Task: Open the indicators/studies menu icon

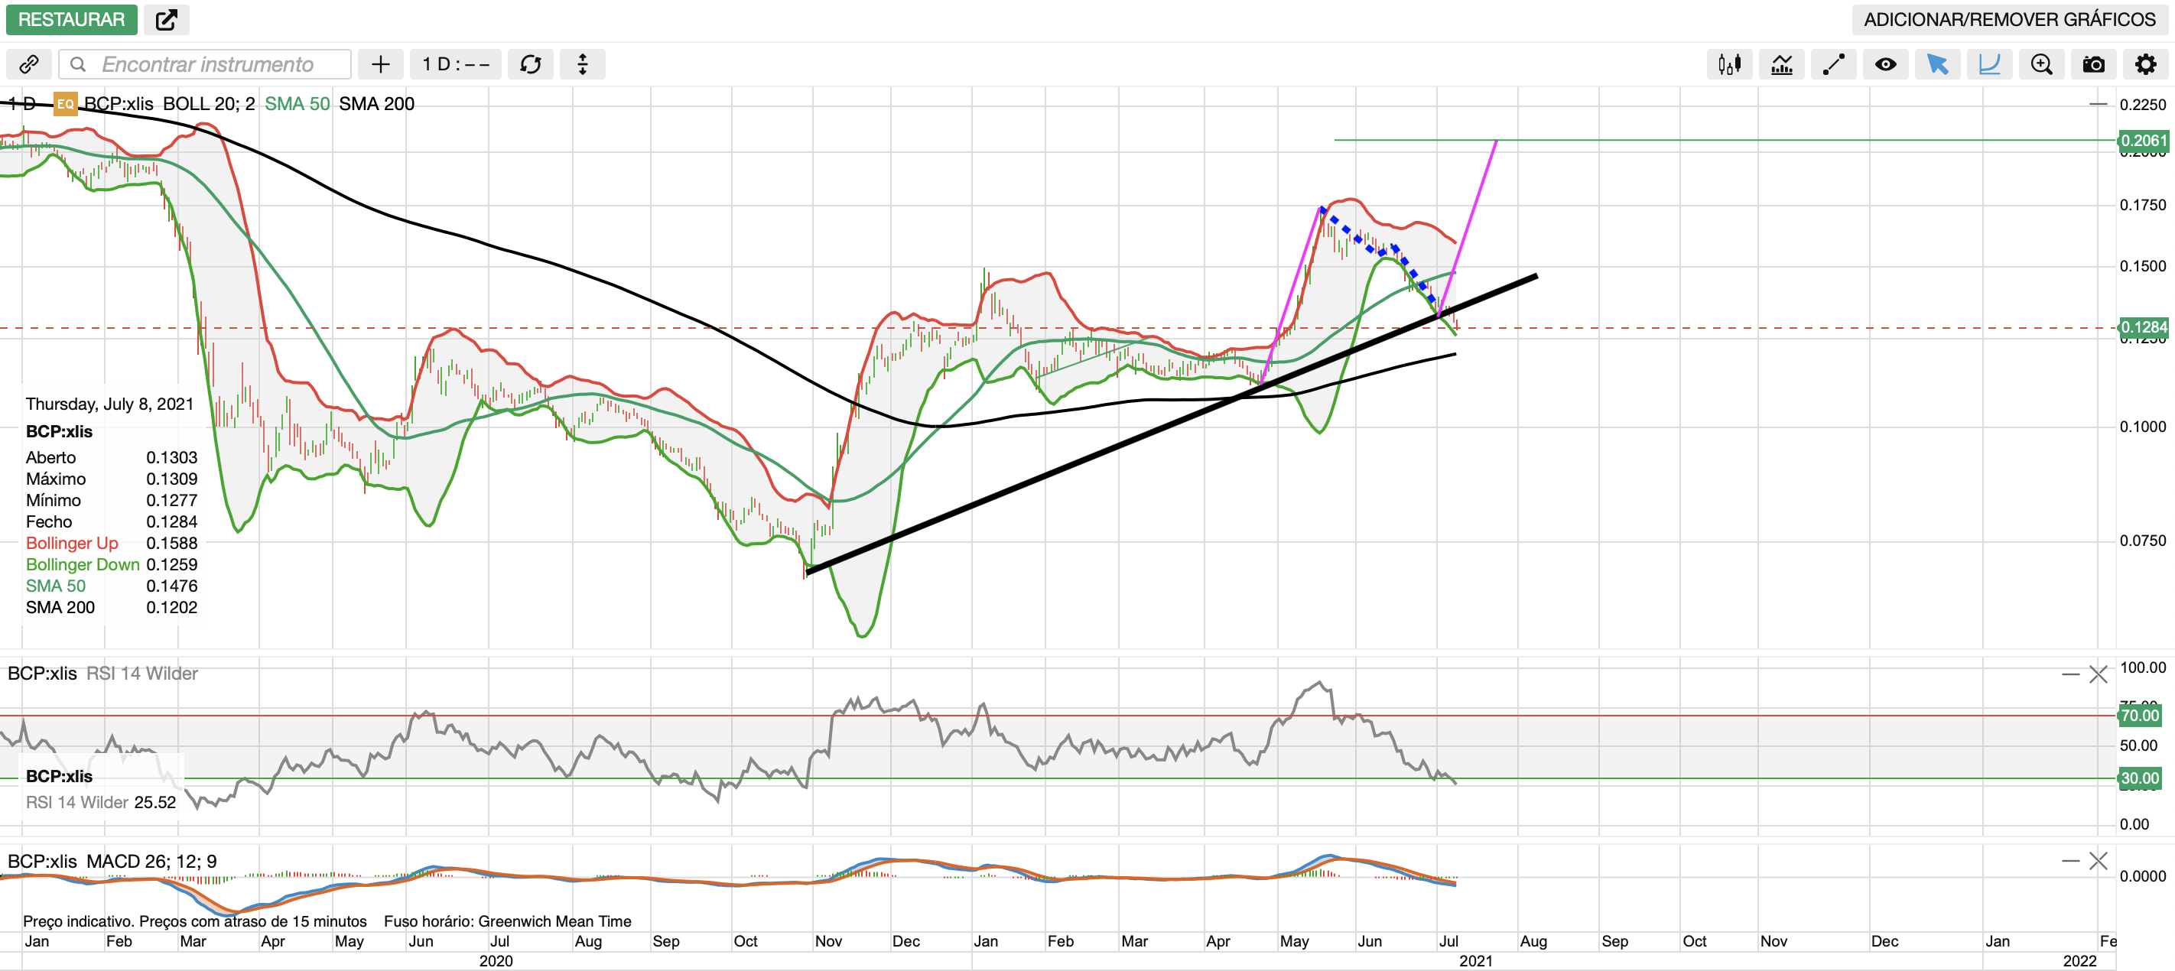Action: pyautogui.click(x=1782, y=64)
